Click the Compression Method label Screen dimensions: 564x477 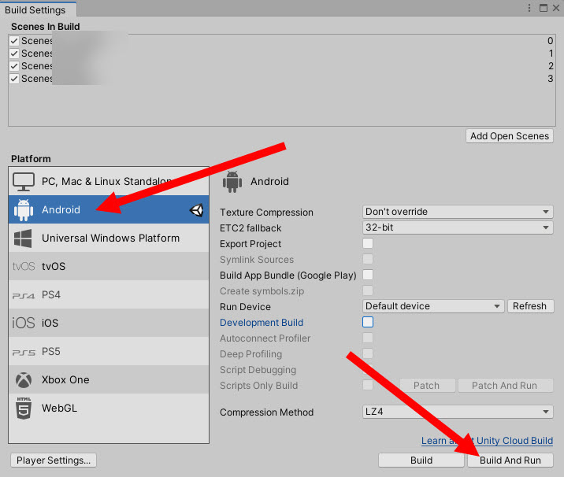point(267,412)
